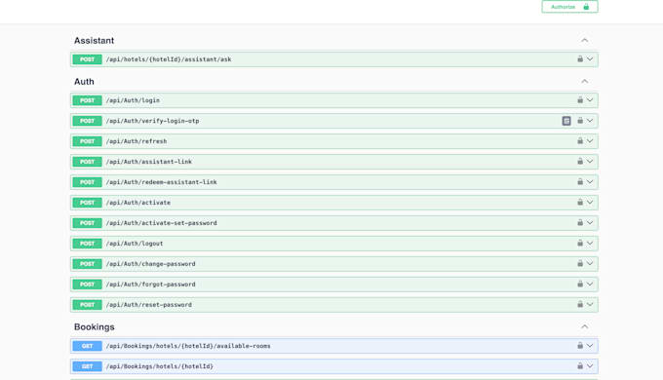This screenshot has height=380, width=663.
Task: Click lock icon on Bookings/hotels/{hotelId} row
Action: click(x=580, y=365)
